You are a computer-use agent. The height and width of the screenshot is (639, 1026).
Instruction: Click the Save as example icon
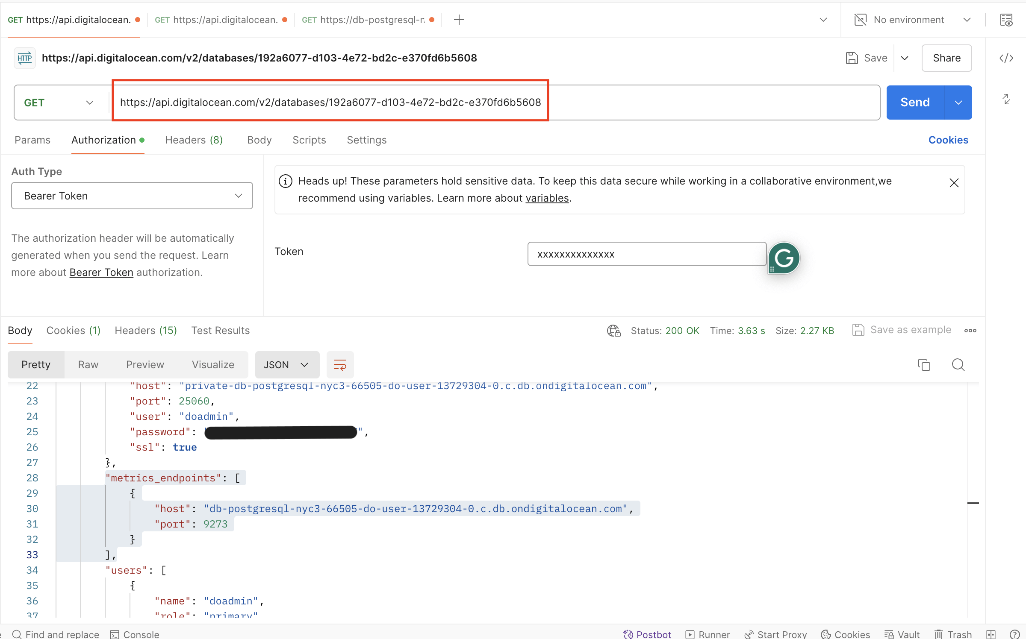(858, 330)
